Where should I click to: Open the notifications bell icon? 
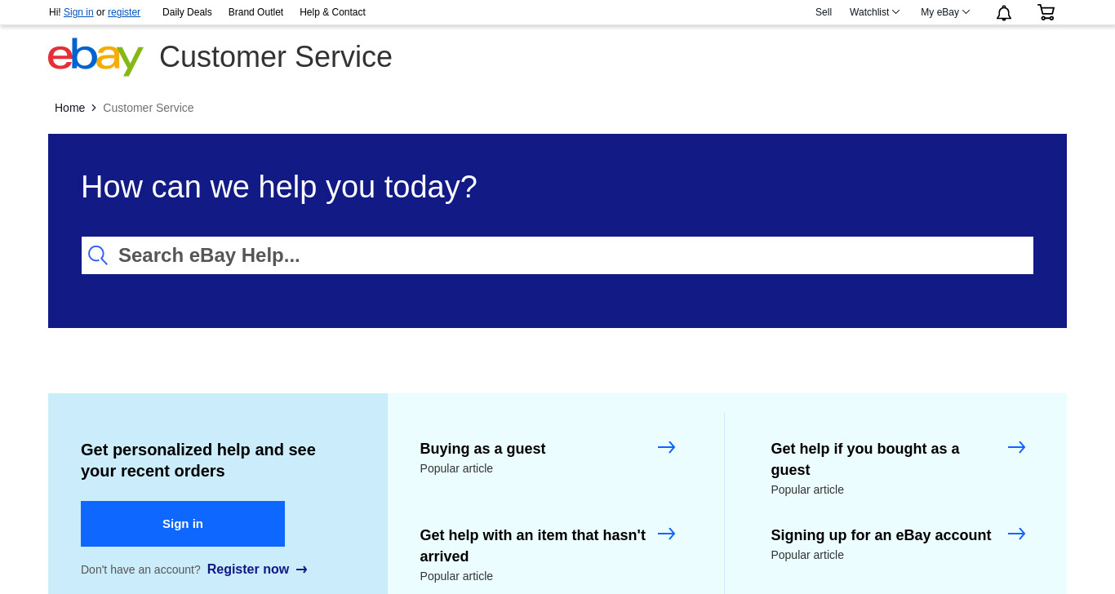point(1004,12)
